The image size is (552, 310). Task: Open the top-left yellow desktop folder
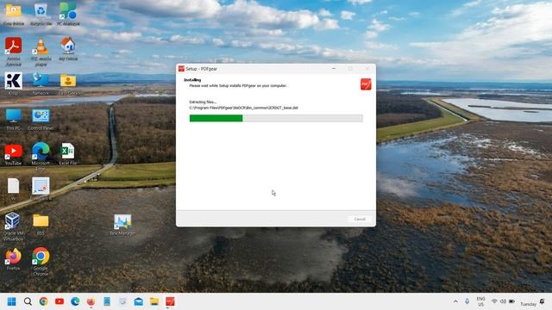coord(14,14)
